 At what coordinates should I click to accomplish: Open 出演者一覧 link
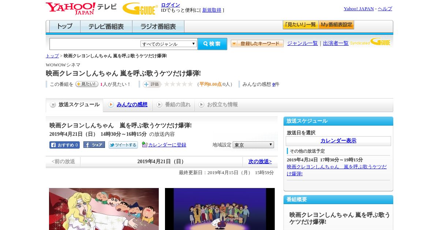[x=335, y=43]
